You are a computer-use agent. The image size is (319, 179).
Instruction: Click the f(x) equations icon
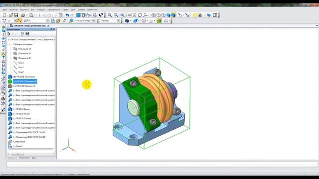(x=89, y=15)
